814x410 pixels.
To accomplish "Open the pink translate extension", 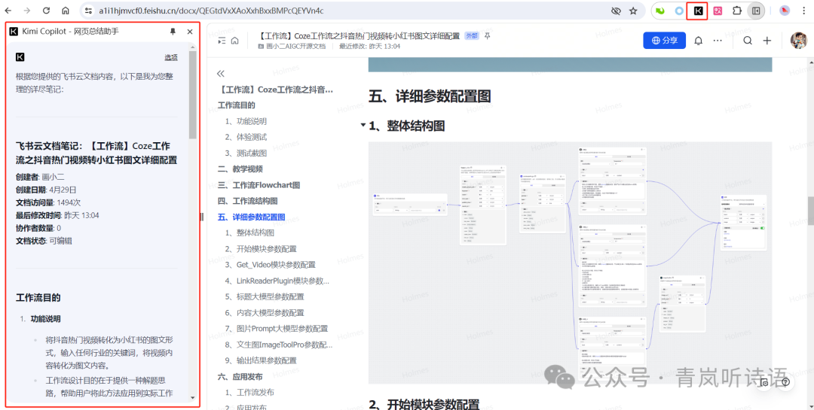I will tap(718, 11).
